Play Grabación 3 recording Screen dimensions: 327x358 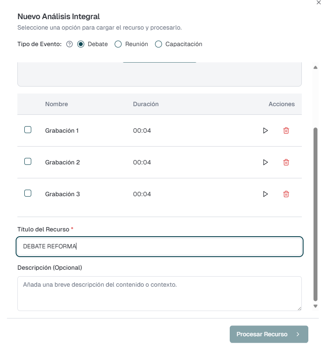point(265,194)
